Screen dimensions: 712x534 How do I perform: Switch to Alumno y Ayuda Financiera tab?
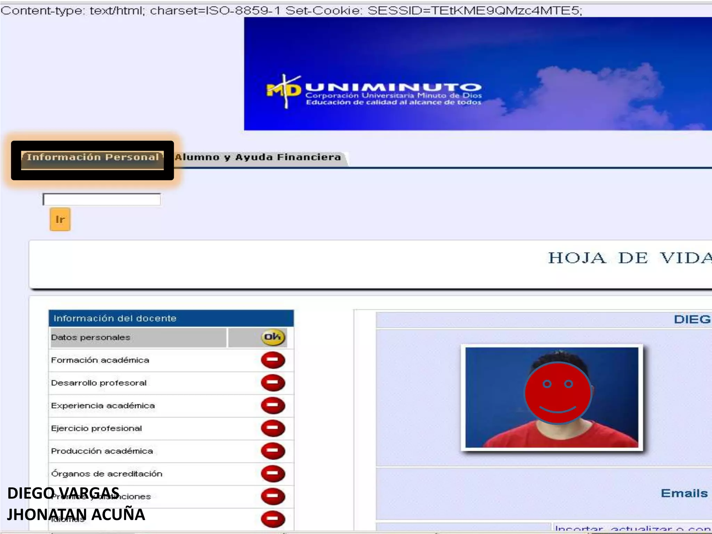point(258,157)
